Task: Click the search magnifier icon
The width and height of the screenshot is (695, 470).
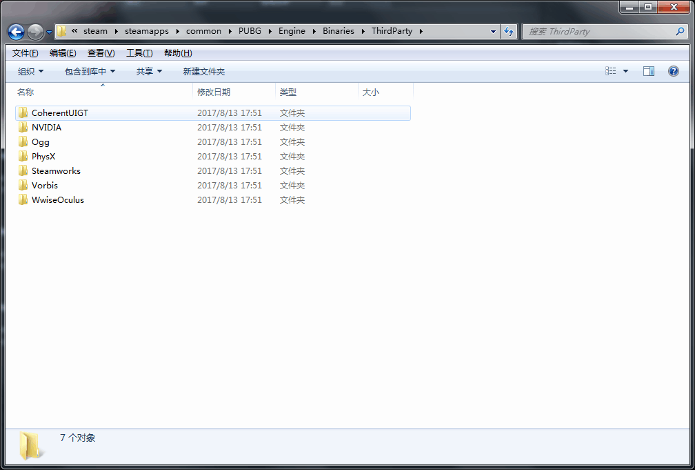Action: 680,32
